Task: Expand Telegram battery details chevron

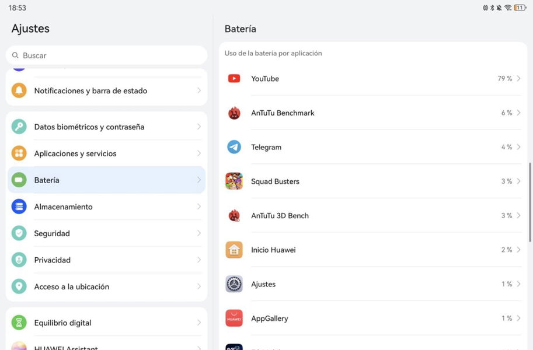Action: click(518, 147)
